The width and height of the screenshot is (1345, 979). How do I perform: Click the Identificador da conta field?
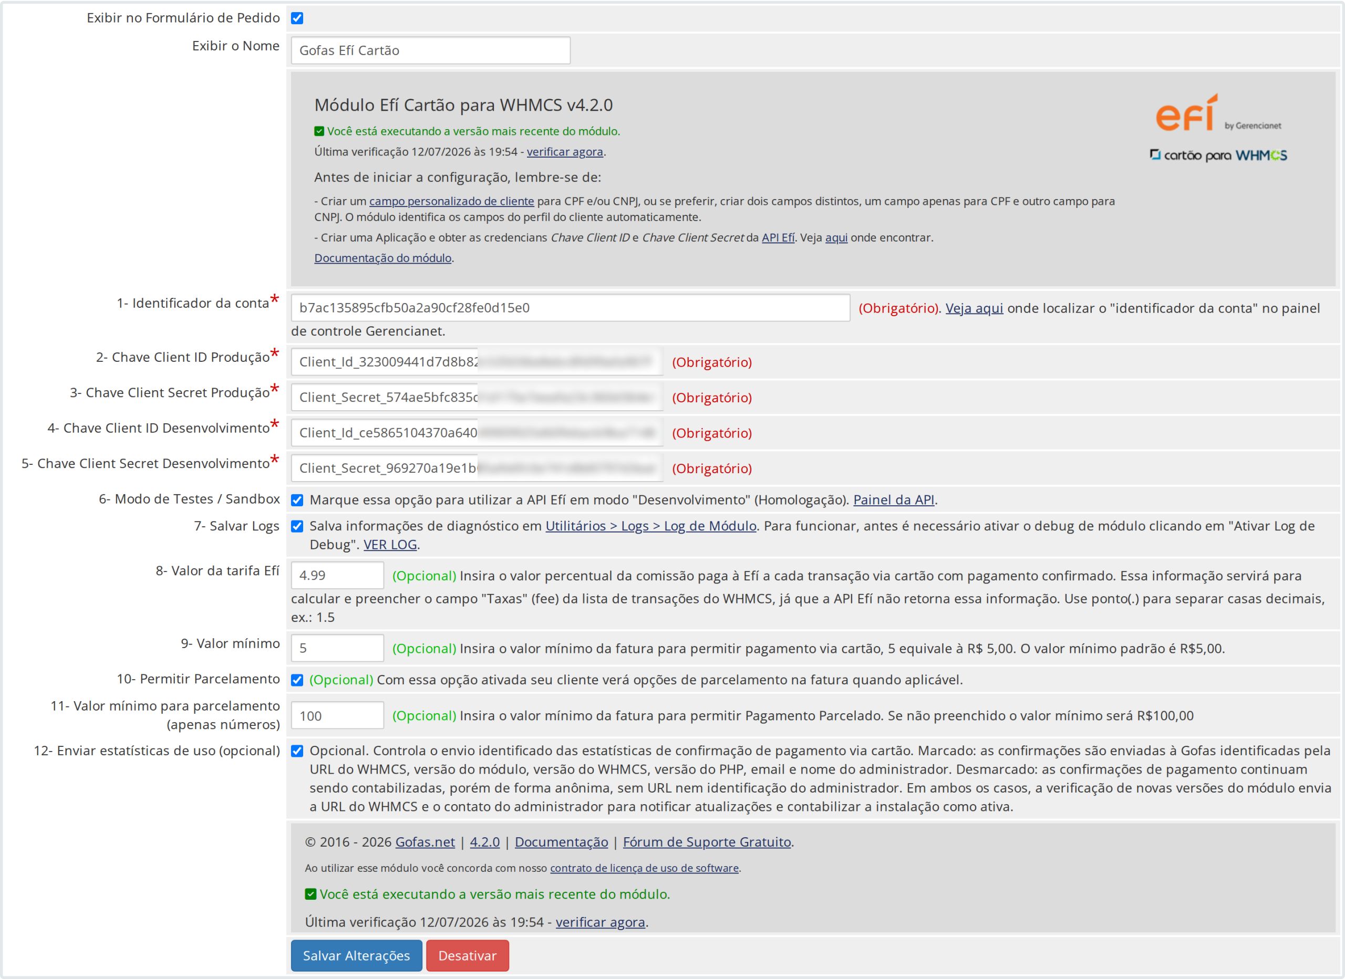[x=571, y=308]
